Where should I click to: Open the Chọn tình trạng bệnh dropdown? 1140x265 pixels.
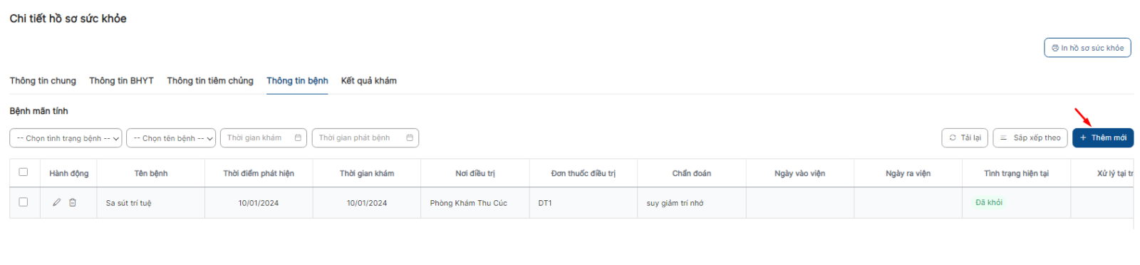[x=66, y=137]
